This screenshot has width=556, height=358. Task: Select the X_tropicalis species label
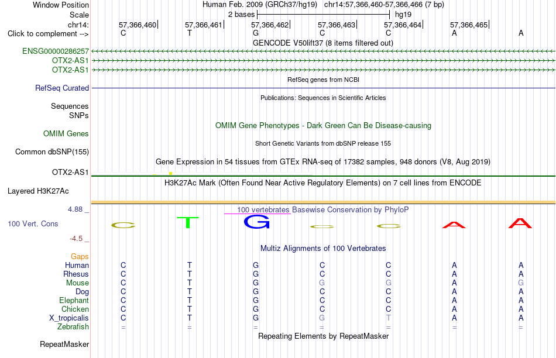[x=69, y=318]
